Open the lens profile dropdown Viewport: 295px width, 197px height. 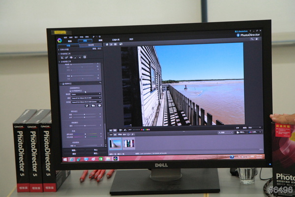coord(86,102)
